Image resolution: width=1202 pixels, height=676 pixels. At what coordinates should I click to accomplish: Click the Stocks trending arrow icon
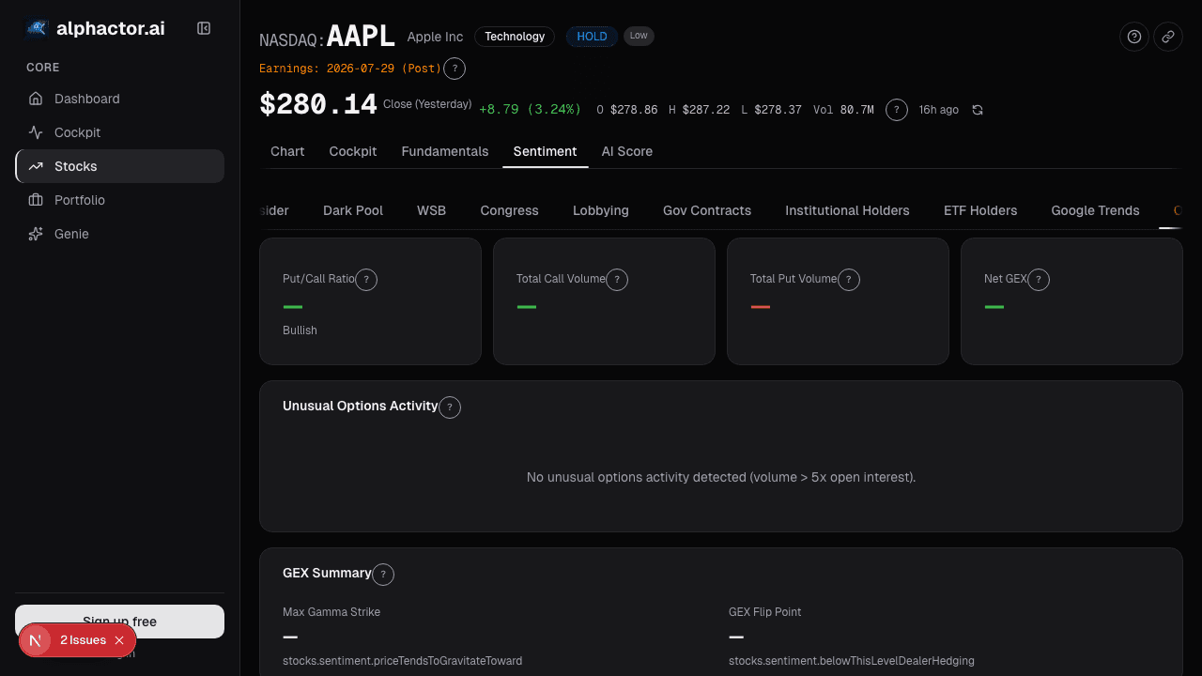coord(36,166)
